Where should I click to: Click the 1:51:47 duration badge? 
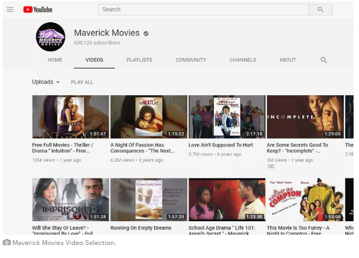(98, 134)
